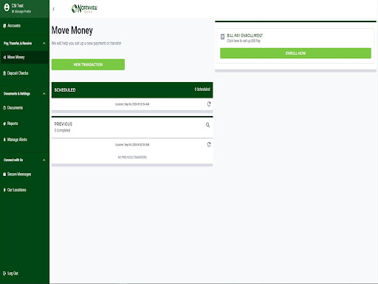378x284 pixels.
Task: Click the Documents sidebar icon
Action: [x=4, y=108]
